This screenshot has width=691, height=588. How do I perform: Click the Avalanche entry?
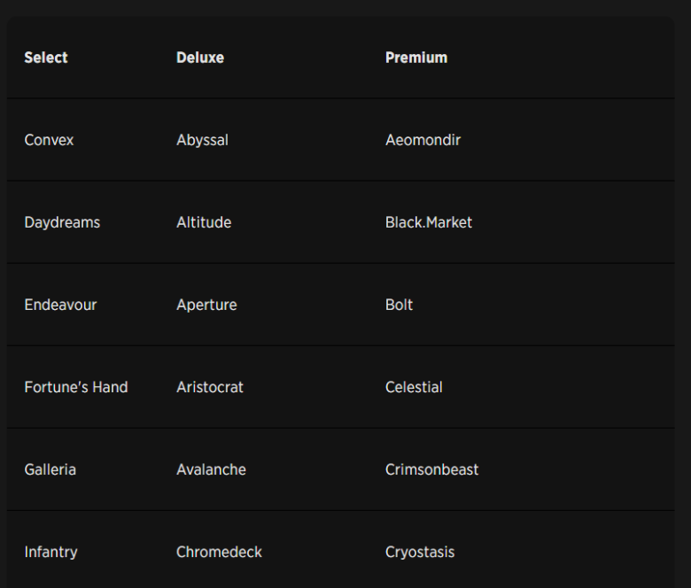tap(211, 469)
